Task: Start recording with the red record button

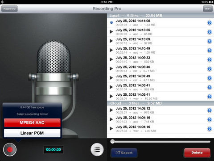Action: coord(10,149)
